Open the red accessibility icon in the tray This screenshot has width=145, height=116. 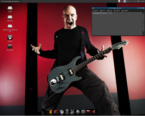pos(122,1)
